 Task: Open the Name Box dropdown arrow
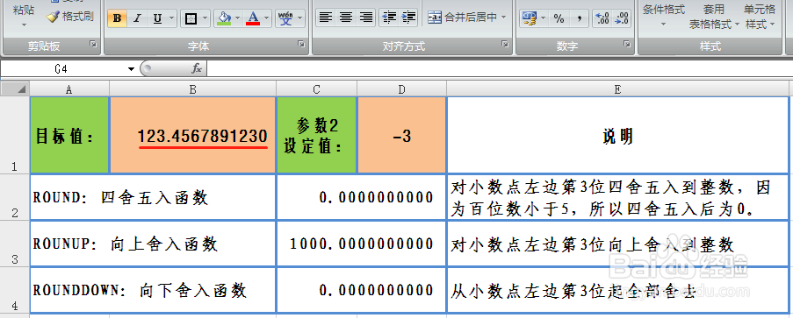point(132,68)
